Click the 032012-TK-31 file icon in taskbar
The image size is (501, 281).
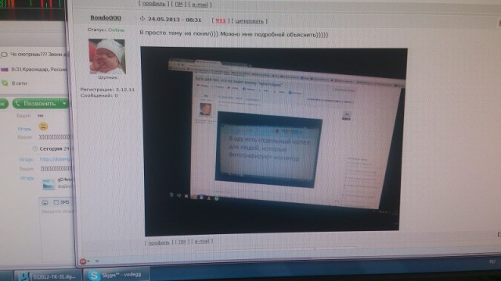pos(24,276)
